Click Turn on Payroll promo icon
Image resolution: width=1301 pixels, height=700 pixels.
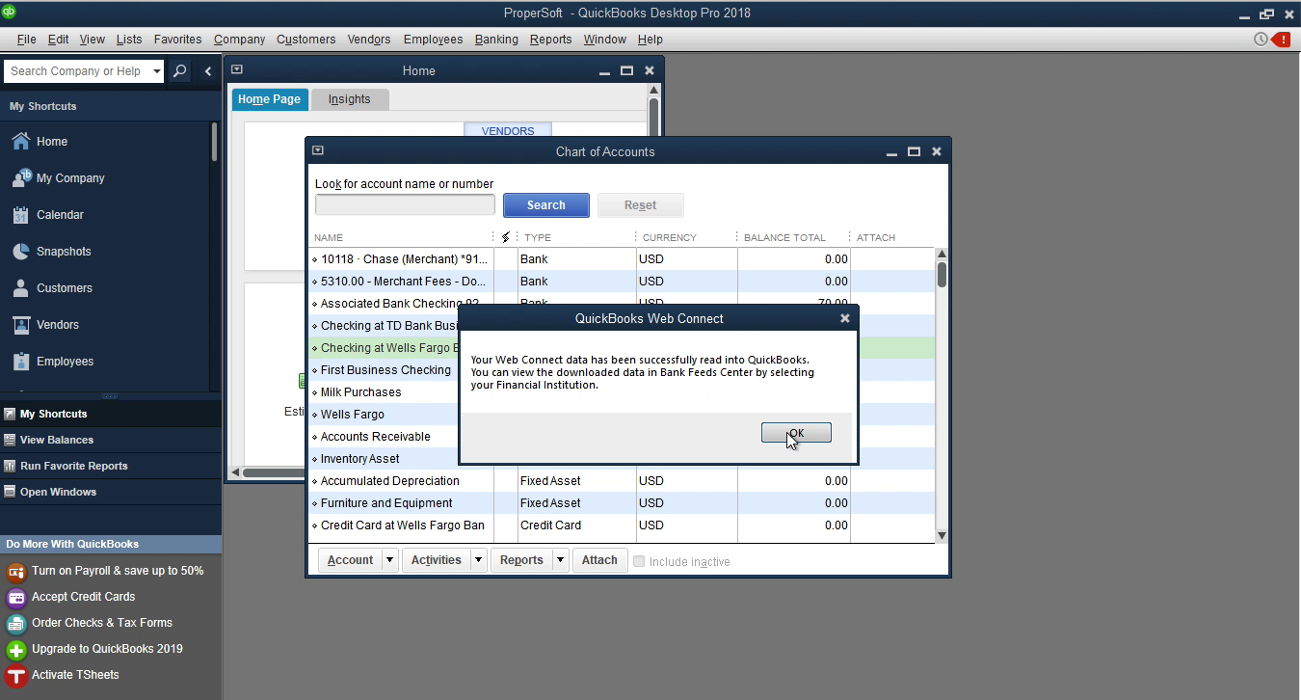click(x=15, y=571)
